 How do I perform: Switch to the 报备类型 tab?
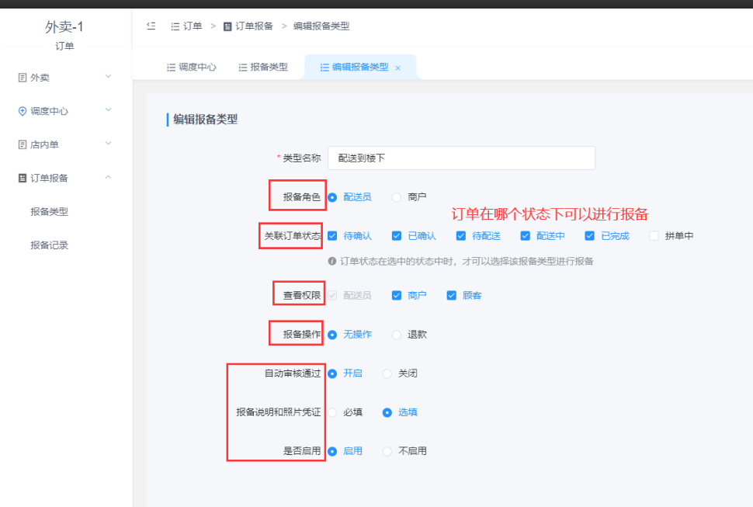264,68
